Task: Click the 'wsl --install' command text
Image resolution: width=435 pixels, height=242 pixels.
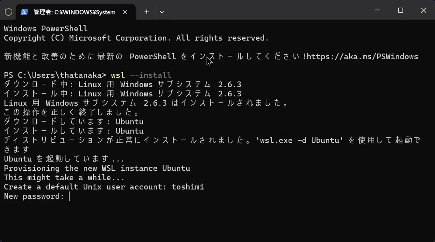Action: coord(141,75)
